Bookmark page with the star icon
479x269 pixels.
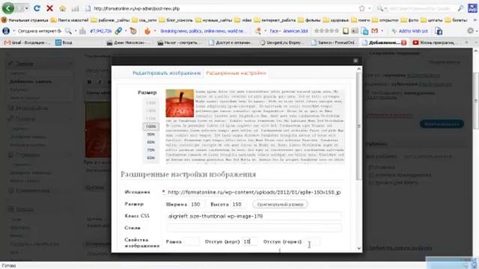(x=362, y=8)
